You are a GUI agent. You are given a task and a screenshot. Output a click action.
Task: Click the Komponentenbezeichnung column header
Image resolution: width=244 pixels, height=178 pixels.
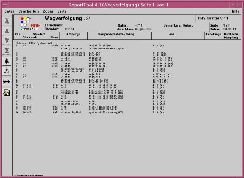116,34
